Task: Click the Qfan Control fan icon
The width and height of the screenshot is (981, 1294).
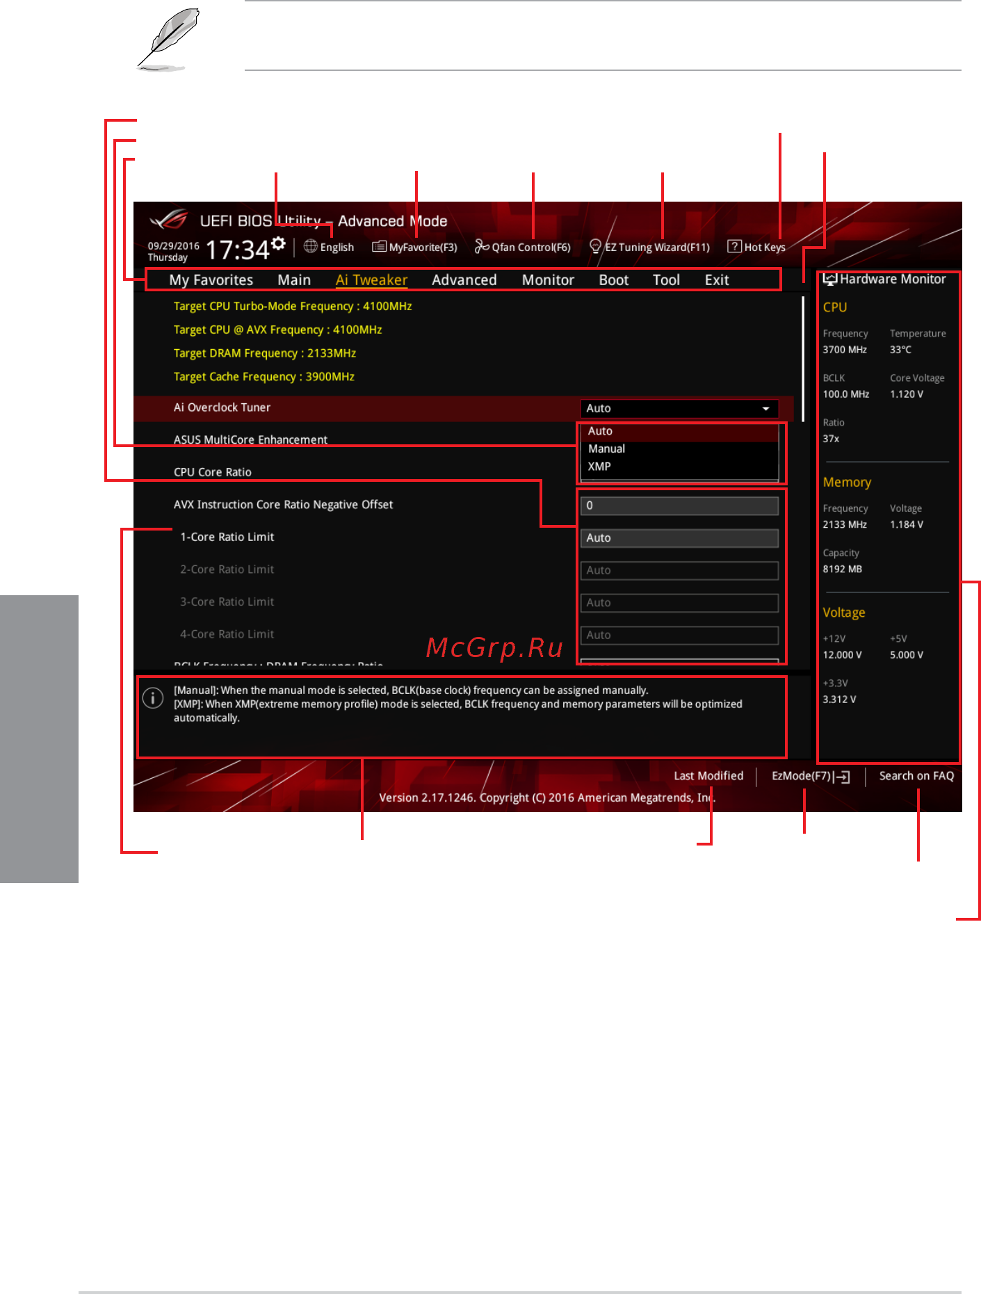Action: [x=482, y=246]
